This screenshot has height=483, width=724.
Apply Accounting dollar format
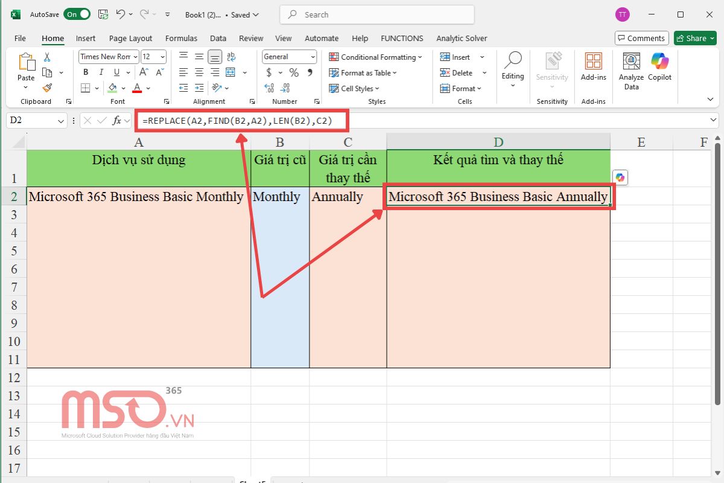click(x=269, y=72)
